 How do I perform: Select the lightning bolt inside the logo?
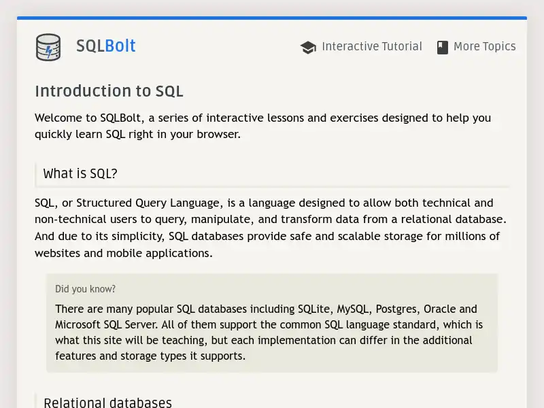pyautogui.click(x=48, y=49)
